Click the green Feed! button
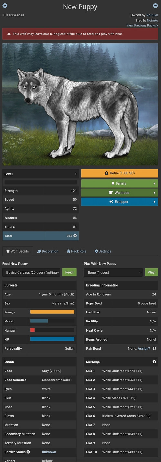This screenshot has width=161, height=462. 69,272
